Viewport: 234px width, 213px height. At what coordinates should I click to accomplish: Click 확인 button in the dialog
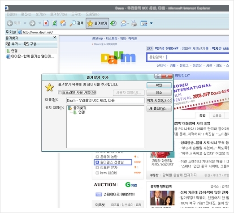[159, 85]
